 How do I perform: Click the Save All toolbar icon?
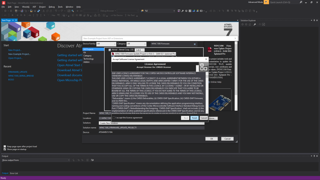click(38, 11)
